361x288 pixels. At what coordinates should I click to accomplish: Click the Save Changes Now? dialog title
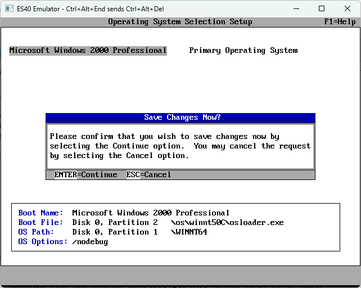click(x=182, y=117)
